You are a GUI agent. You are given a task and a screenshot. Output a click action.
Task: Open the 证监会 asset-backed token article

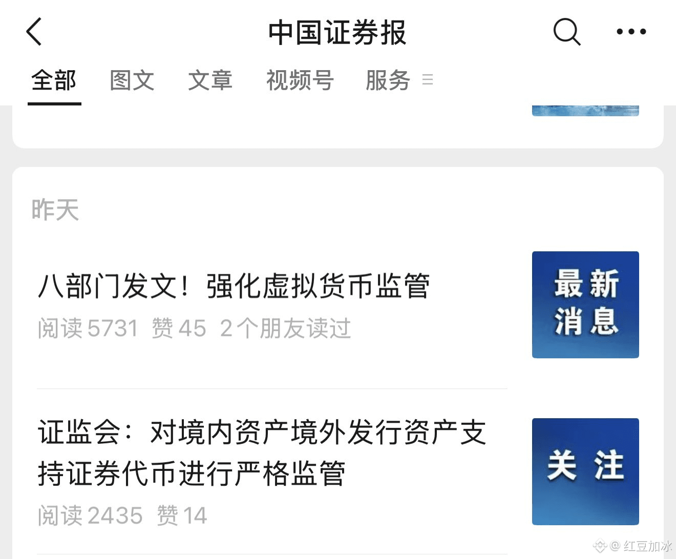262,453
